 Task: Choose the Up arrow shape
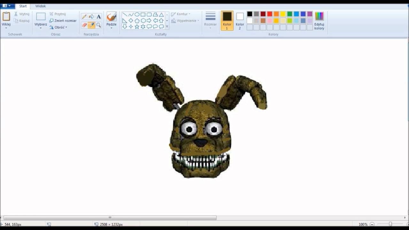(x=161, y=21)
